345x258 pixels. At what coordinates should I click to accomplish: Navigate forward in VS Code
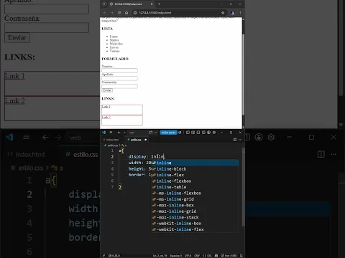124,133
